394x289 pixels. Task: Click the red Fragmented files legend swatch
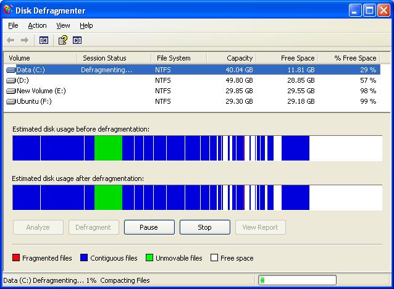click(x=16, y=258)
